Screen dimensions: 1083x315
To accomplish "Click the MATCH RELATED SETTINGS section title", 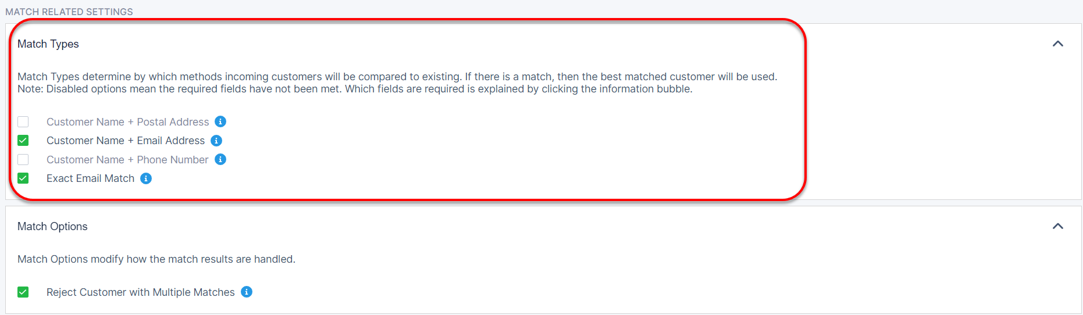I will 69,12.
